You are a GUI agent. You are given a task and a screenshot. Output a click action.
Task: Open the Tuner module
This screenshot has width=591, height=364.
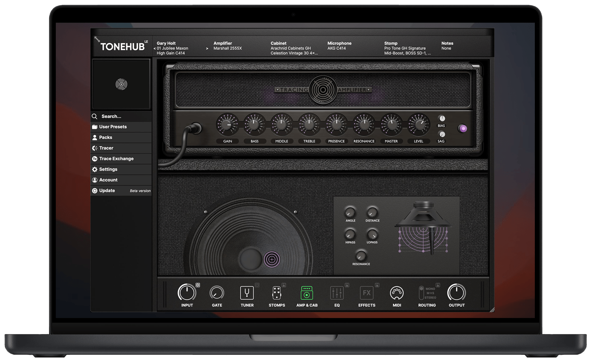(247, 293)
